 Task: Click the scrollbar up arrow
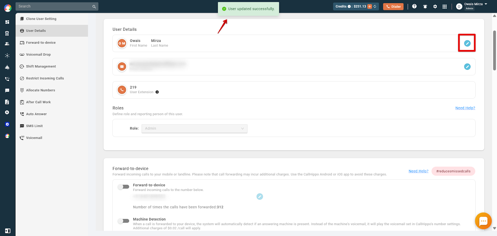coord(495,16)
